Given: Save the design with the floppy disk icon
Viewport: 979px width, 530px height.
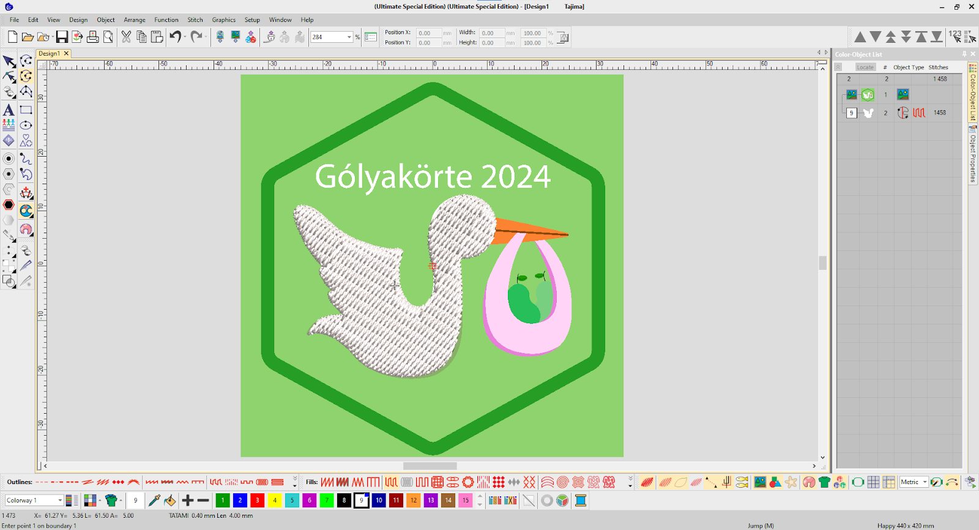Looking at the screenshot, I should click(x=62, y=37).
